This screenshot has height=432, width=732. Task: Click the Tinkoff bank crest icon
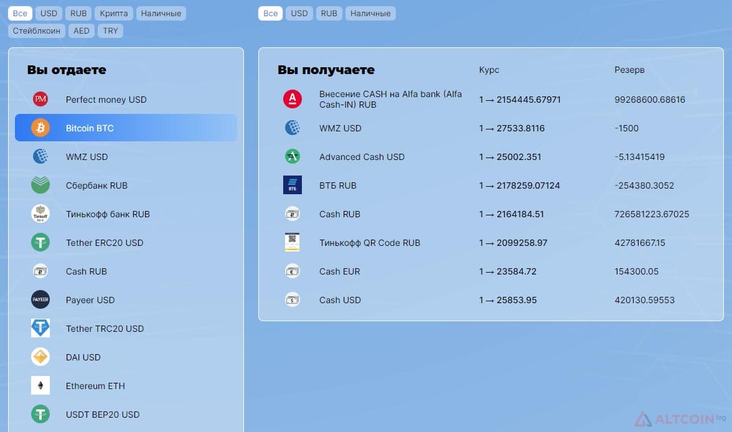pyautogui.click(x=40, y=214)
